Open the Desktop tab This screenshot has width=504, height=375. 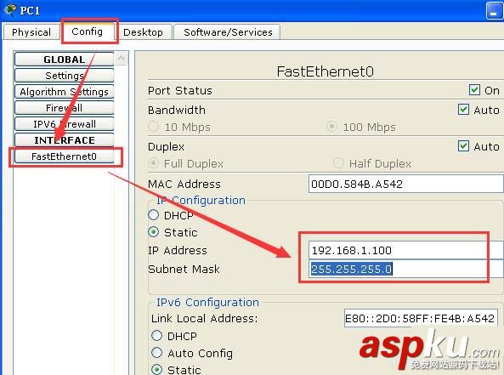tap(143, 32)
